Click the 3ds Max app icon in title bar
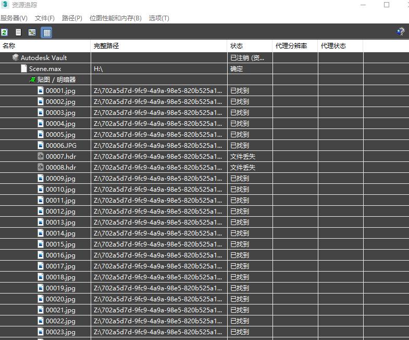 coord(5,5)
